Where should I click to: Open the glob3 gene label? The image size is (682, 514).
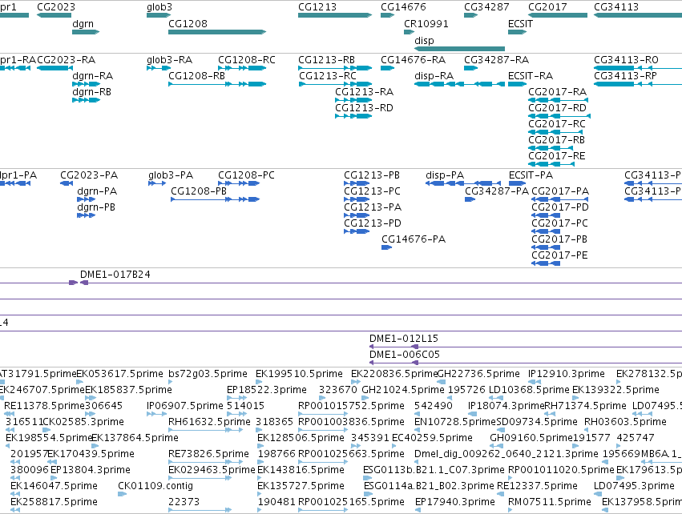[x=159, y=7]
